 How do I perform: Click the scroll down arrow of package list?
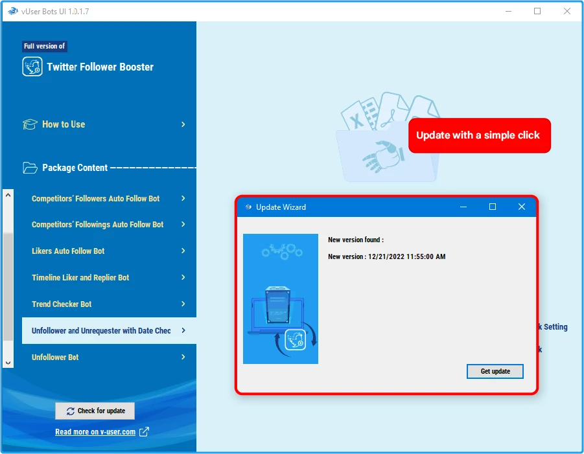coord(8,363)
